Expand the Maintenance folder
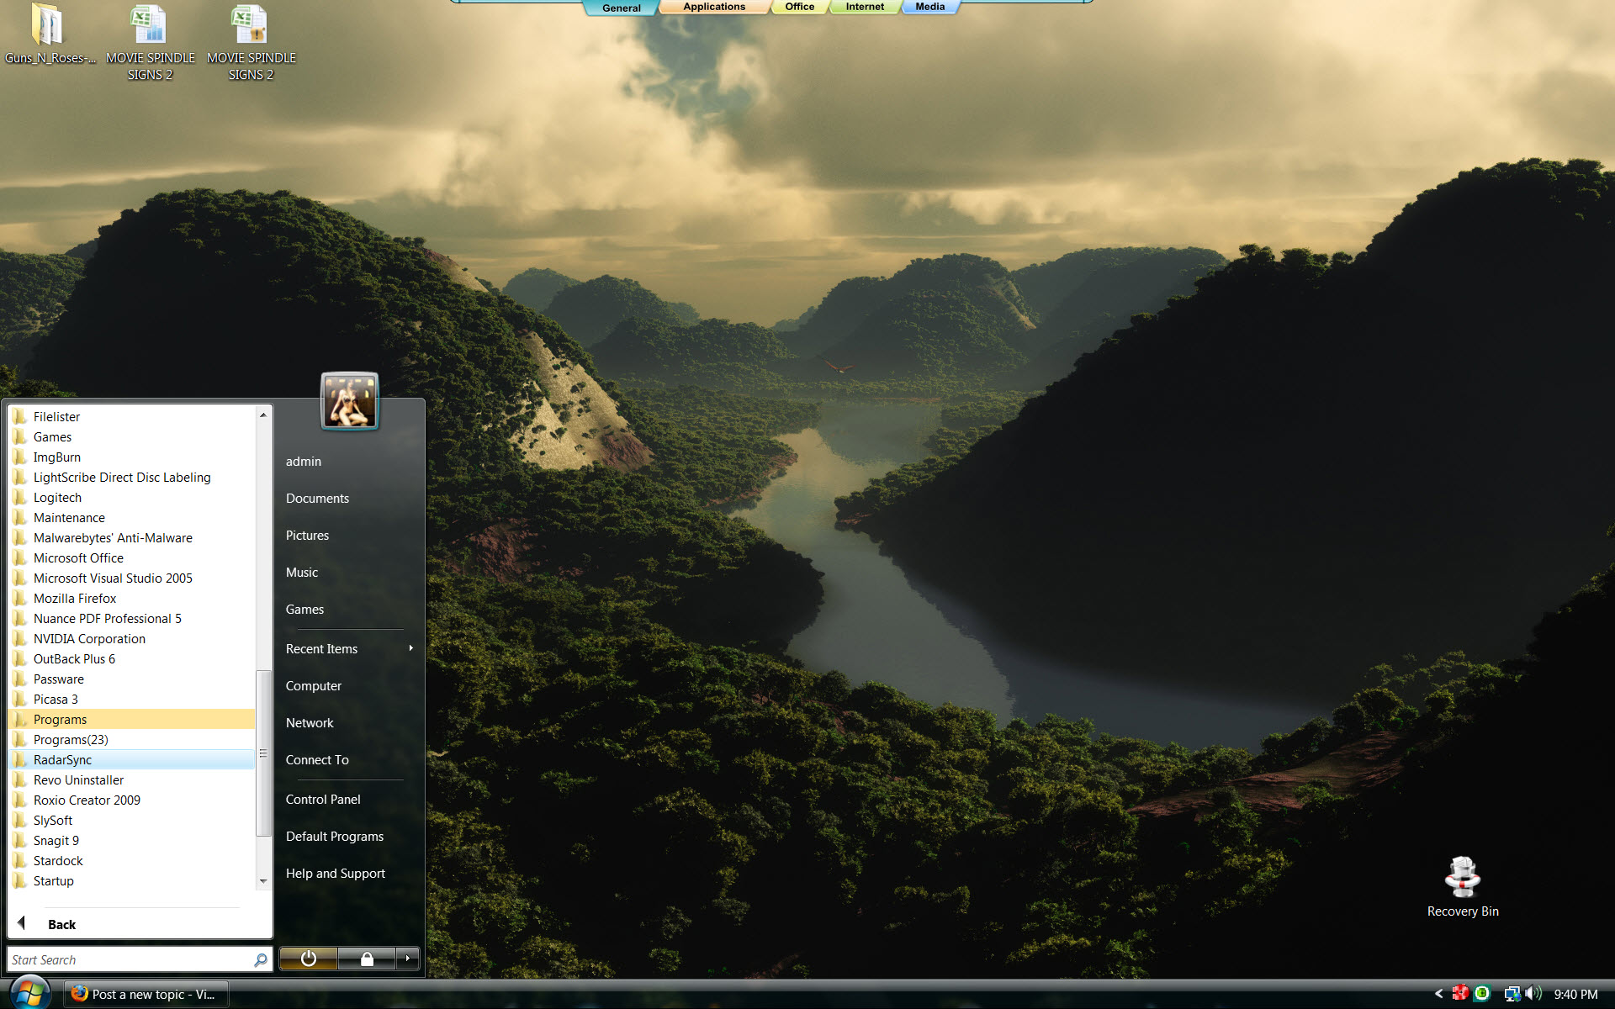The image size is (1615, 1009). pyautogui.click(x=131, y=518)
